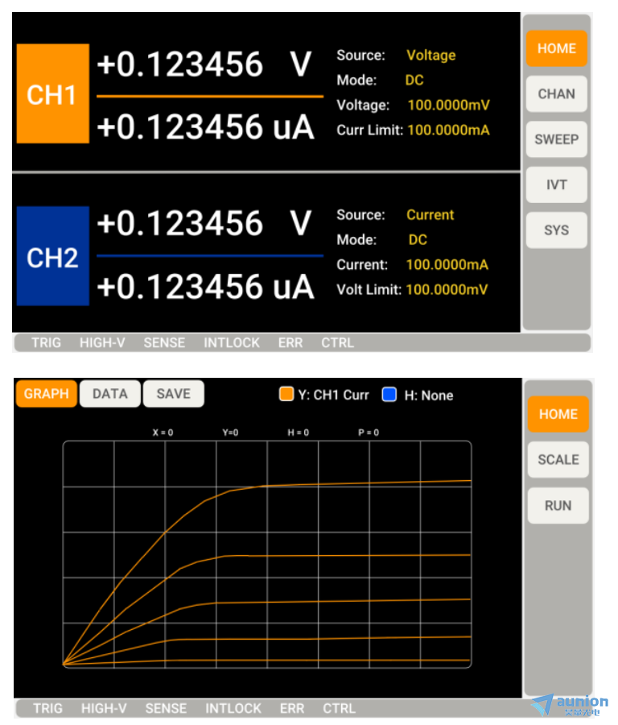Switch to the DATA tab

[110, 394]
